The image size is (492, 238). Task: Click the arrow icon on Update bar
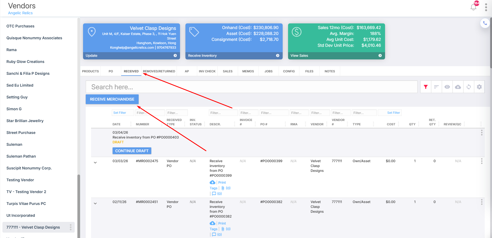pos(175,56)
